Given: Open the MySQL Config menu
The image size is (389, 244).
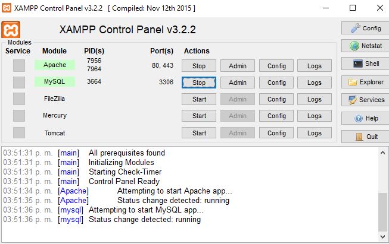Looking at the screenshot, I should (276, 83).
